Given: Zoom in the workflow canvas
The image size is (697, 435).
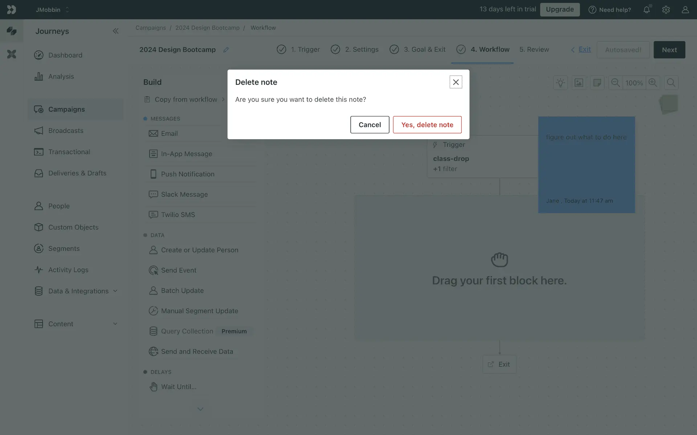Looking at the screenshot, I should [x=653, y=83].
